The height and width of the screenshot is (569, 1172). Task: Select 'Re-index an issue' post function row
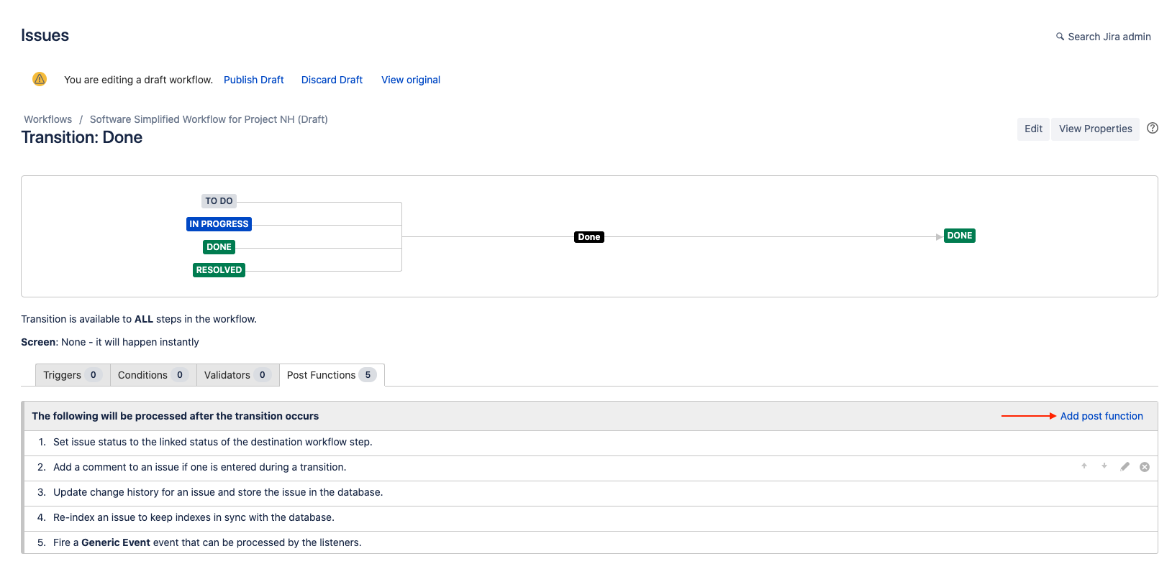[x=589, y=518]
